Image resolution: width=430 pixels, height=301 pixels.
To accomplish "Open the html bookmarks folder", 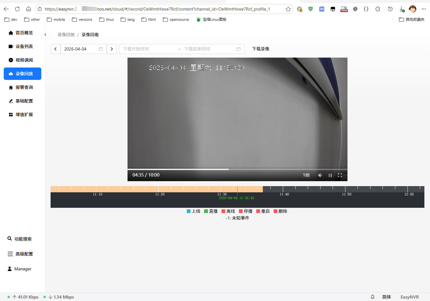I will (149, 20).
